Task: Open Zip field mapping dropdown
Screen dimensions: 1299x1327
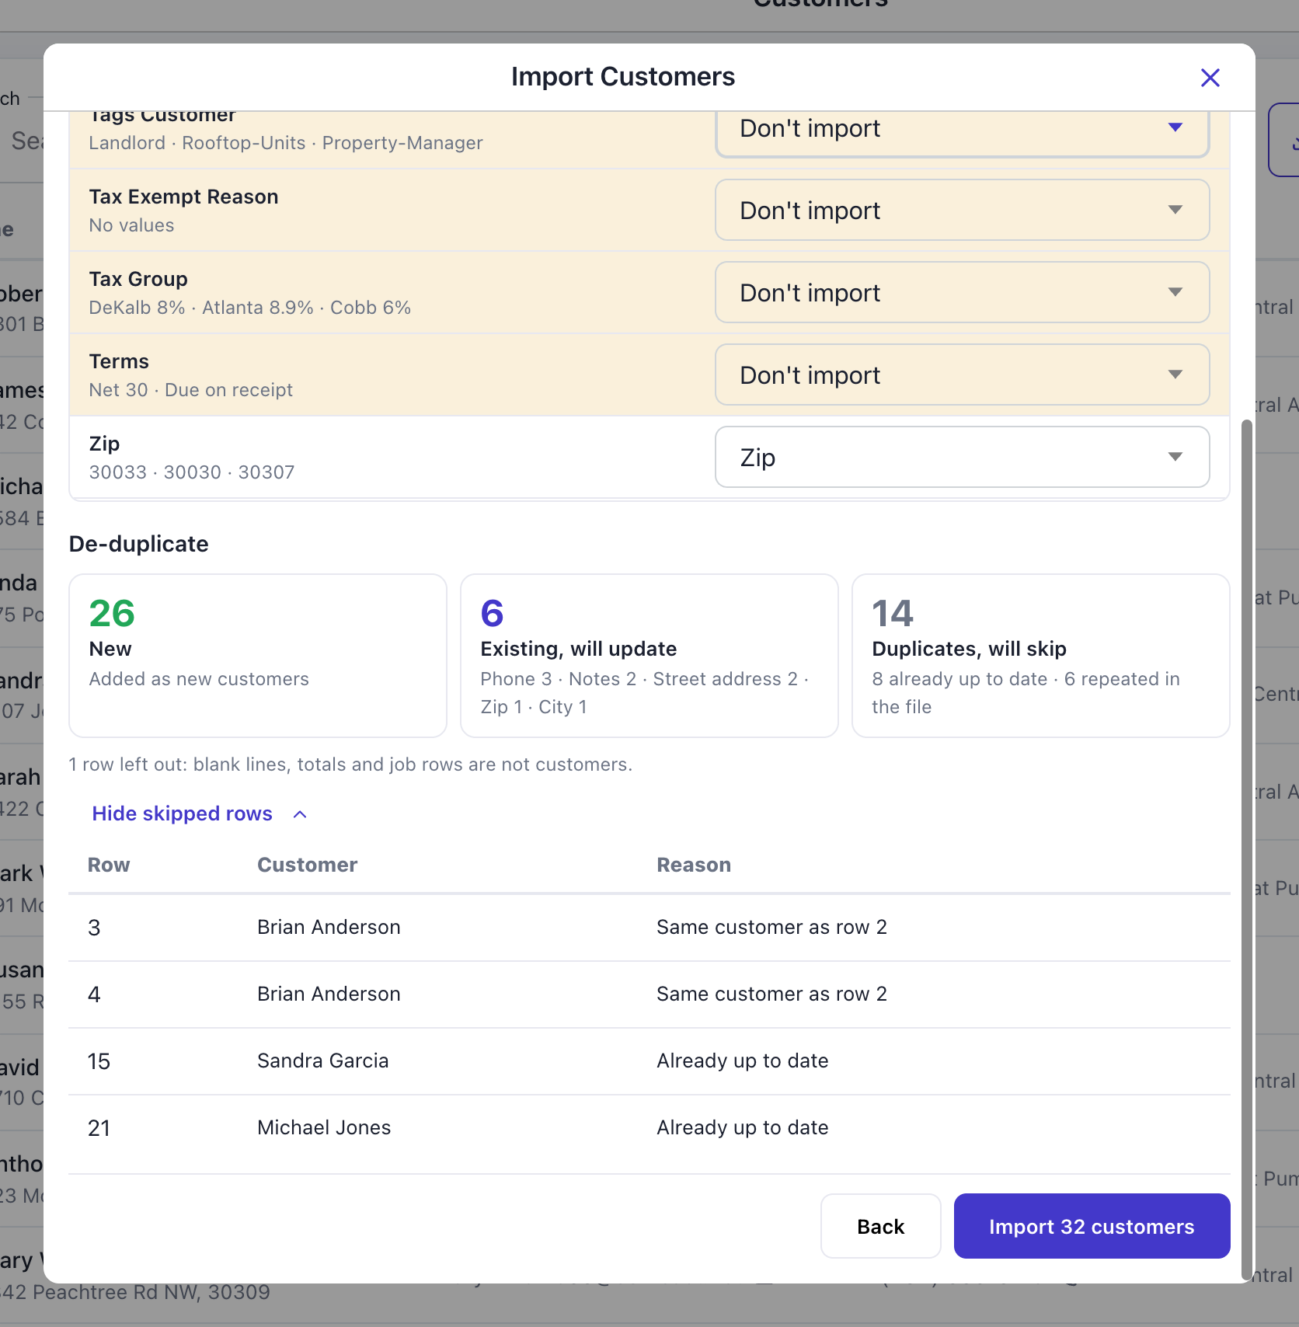Action: coord(962,457)
